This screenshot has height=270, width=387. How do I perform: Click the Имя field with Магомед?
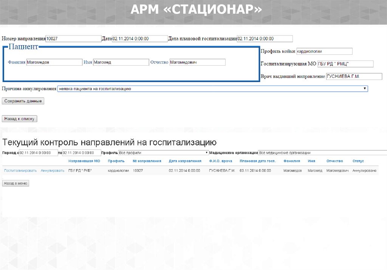(121, 62)
